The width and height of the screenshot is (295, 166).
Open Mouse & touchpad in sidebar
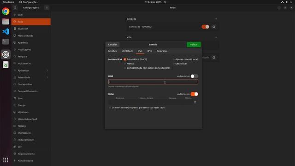[31, 119]
